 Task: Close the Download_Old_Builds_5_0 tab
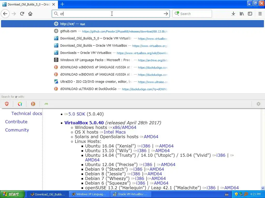(x=54, y=4)
